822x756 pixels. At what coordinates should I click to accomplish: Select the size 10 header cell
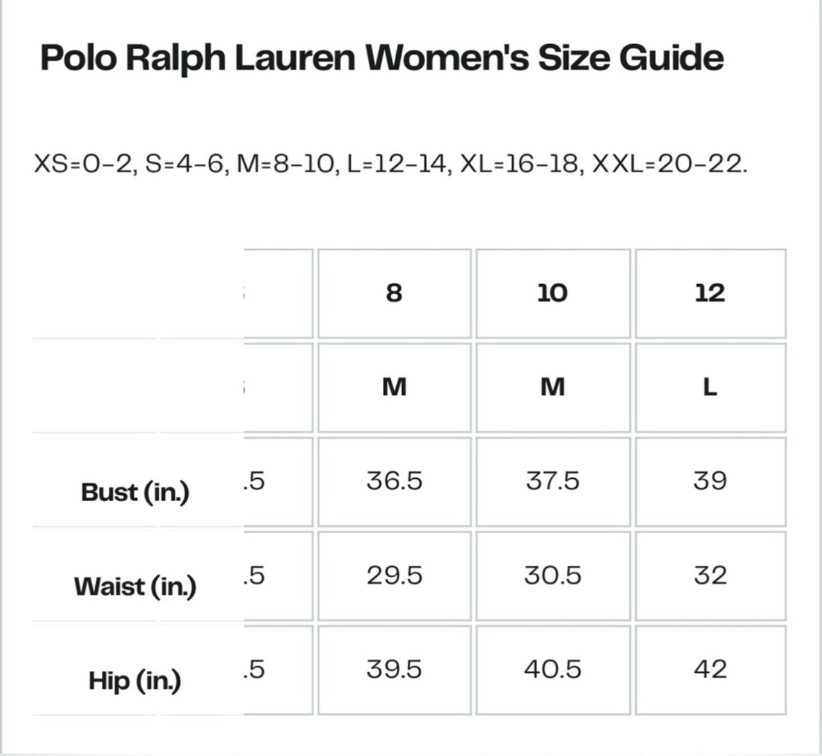tap(552, 293)
